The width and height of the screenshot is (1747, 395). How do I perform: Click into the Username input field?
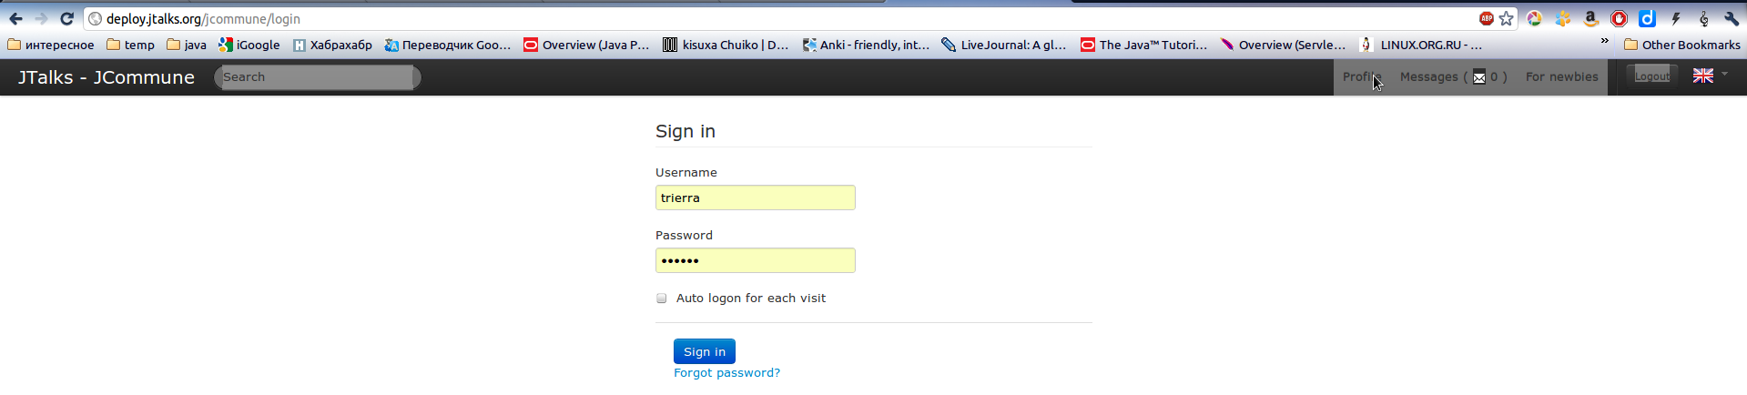point(755,197)
